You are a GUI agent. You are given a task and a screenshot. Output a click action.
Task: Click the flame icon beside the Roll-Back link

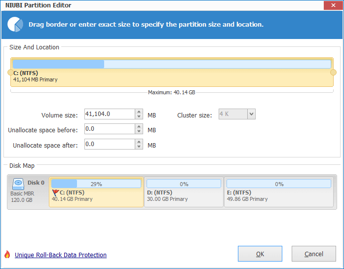click(7, 255)
